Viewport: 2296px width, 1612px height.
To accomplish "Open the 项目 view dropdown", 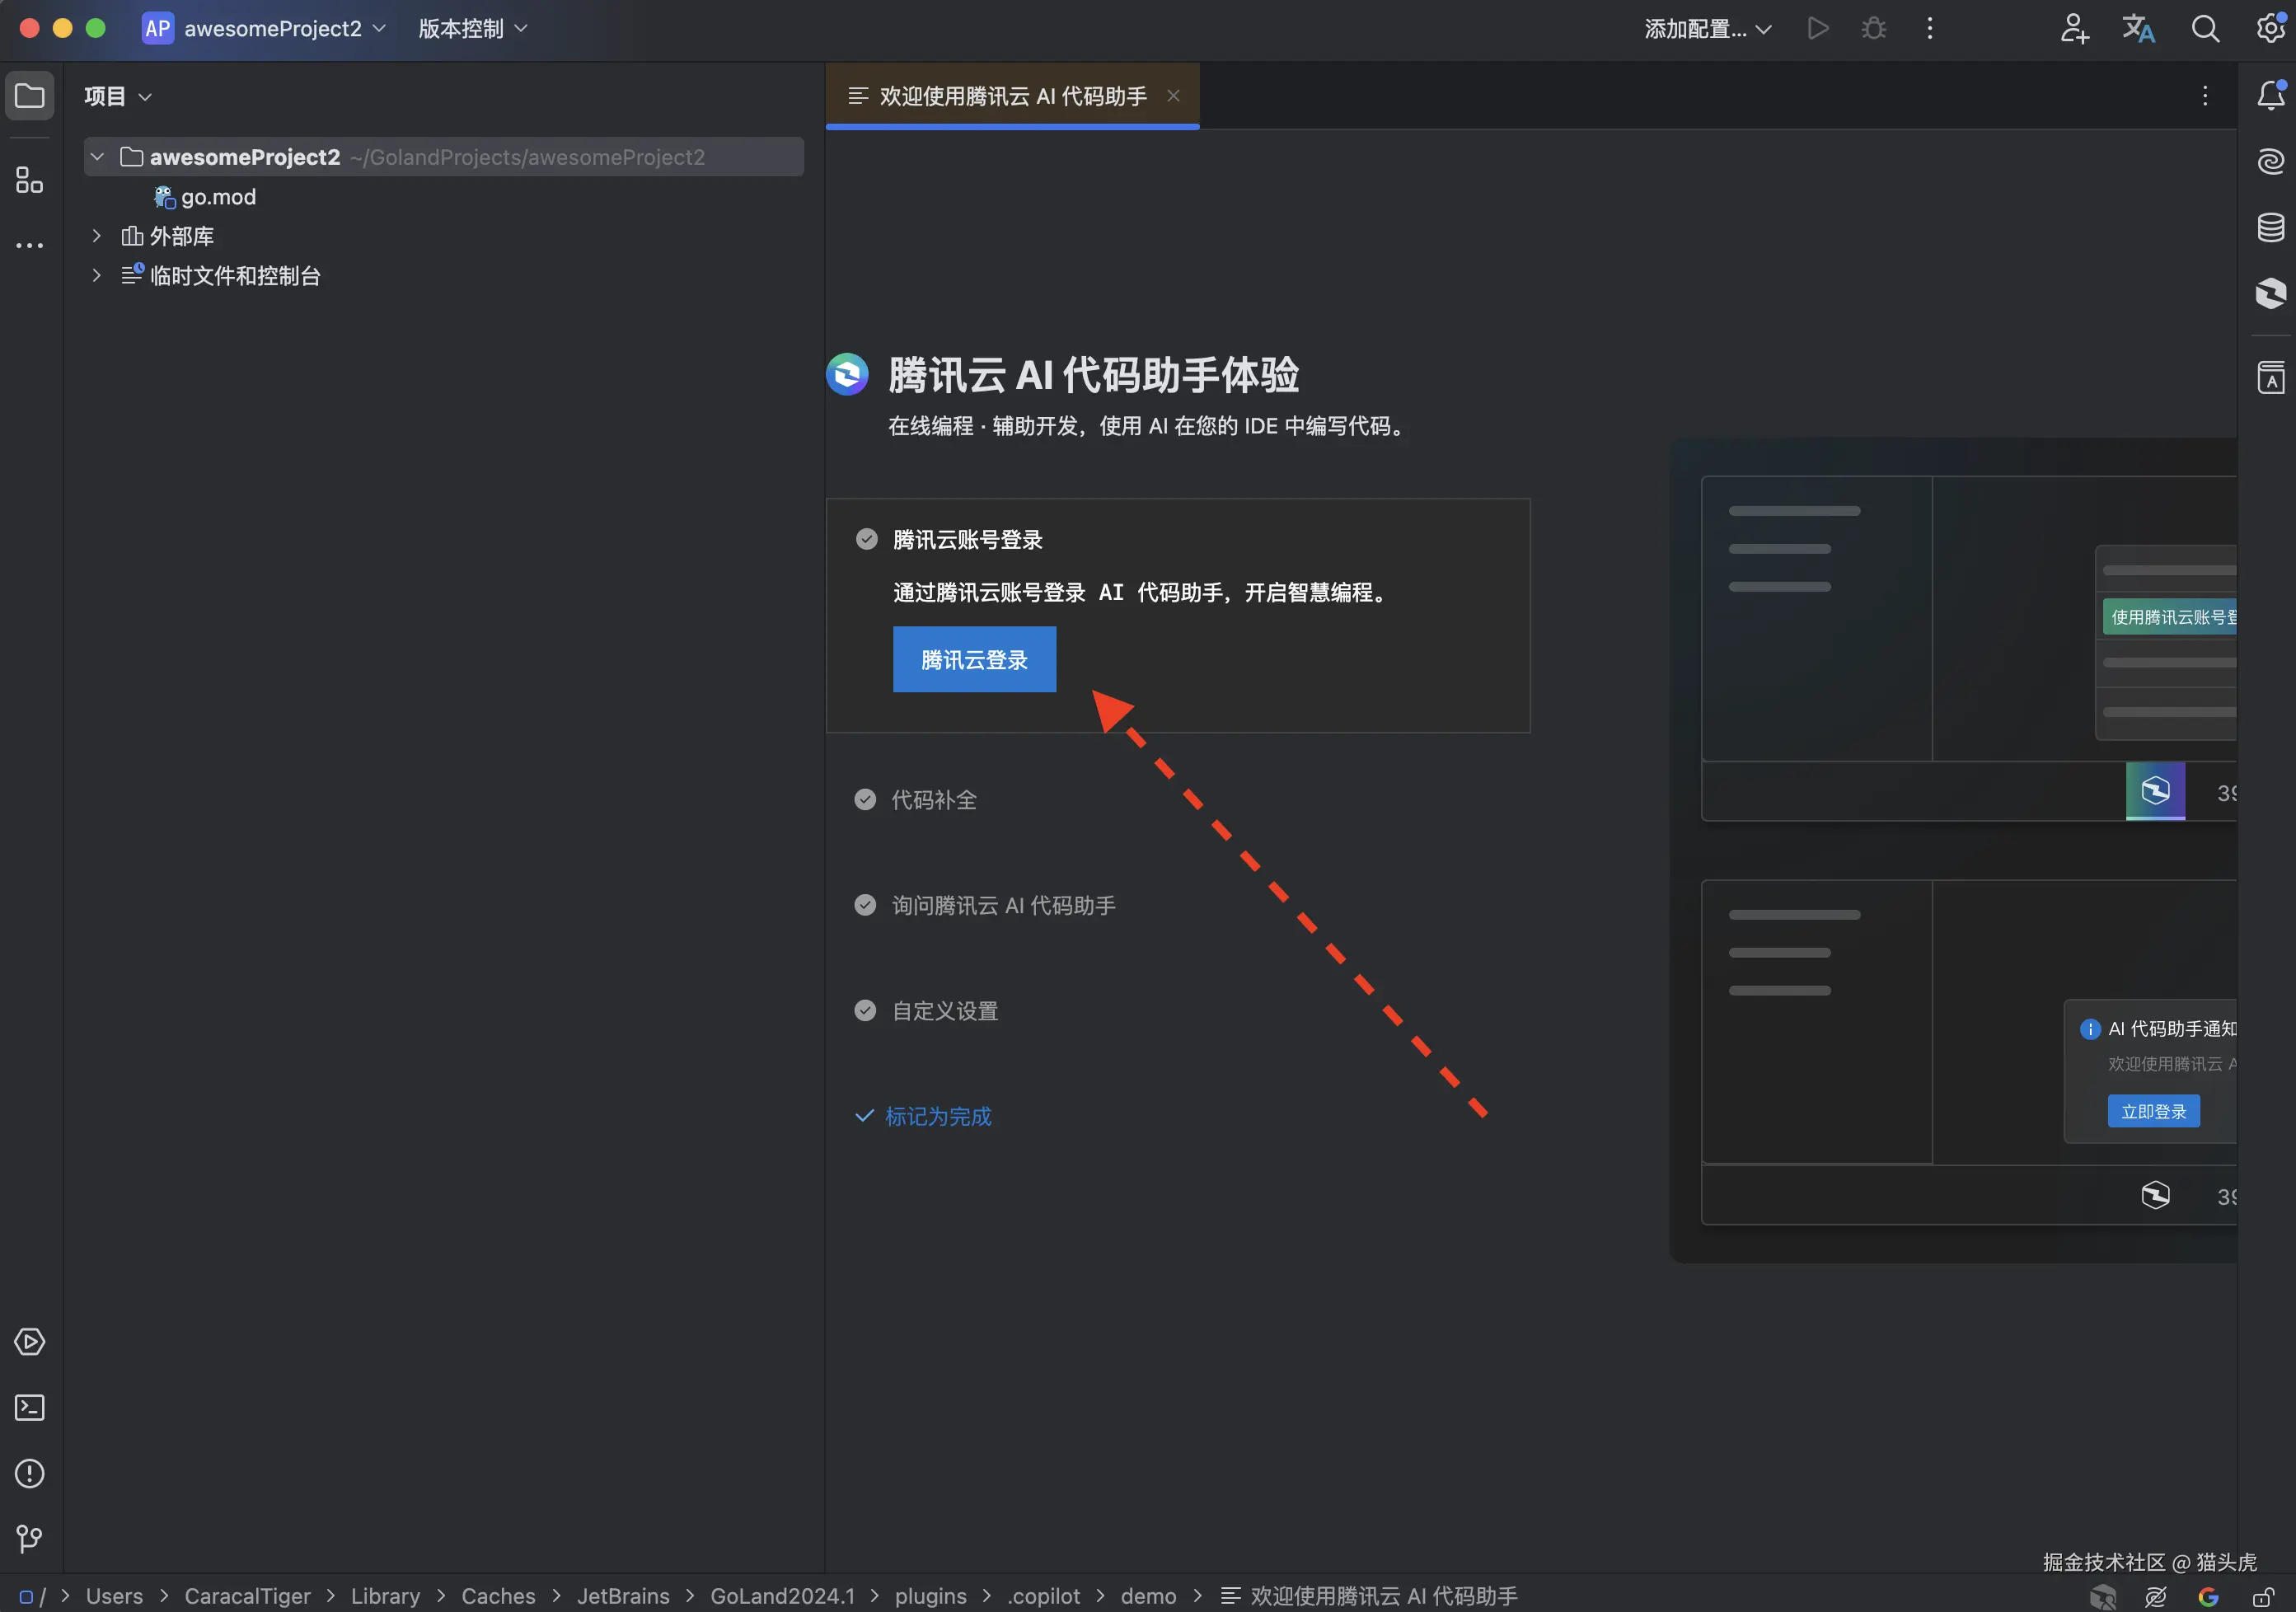I will point(118,96).
